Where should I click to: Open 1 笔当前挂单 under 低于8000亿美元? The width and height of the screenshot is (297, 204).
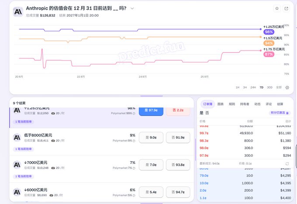pyautogui.click(x=24, y=149)
